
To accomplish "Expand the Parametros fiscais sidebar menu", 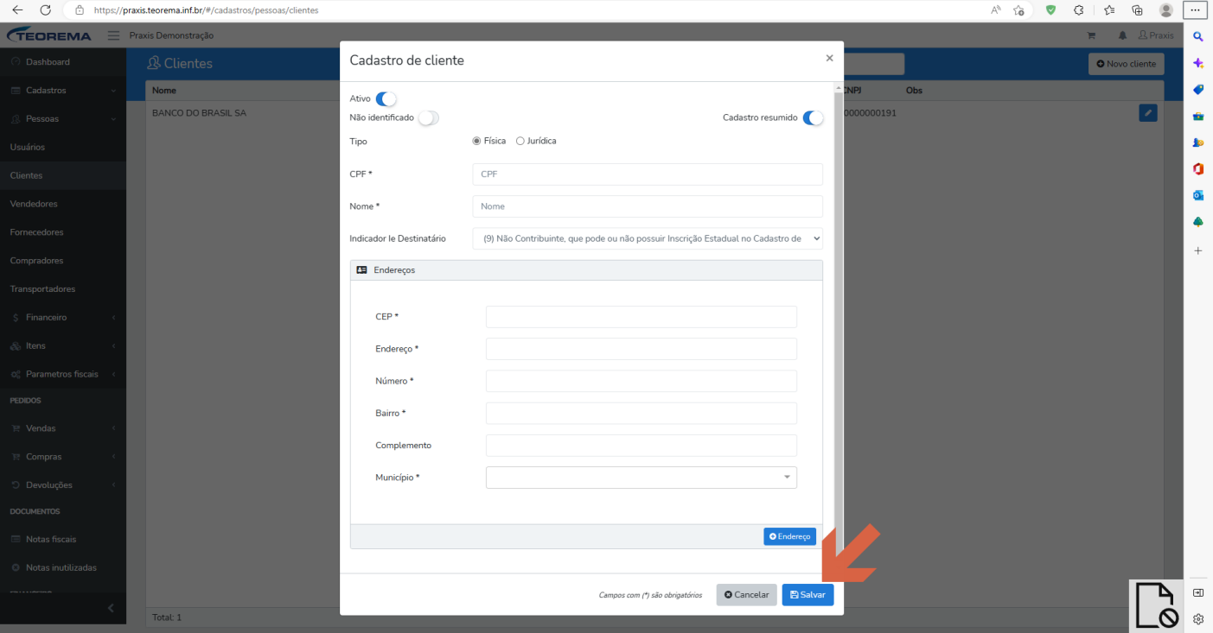I will 63,375.
